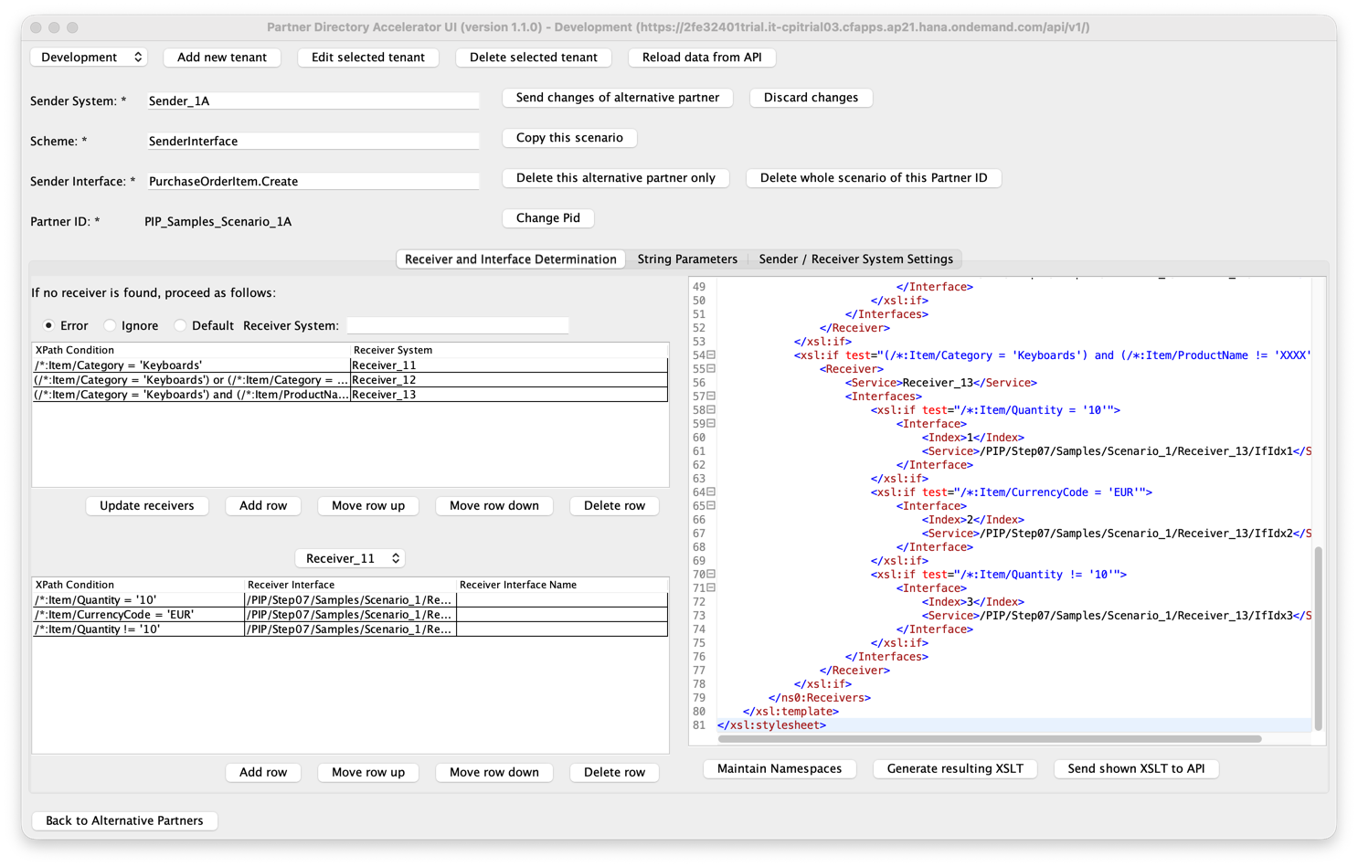
Task: Collapse code fold at line 59
Action: [x=711, y=424]
